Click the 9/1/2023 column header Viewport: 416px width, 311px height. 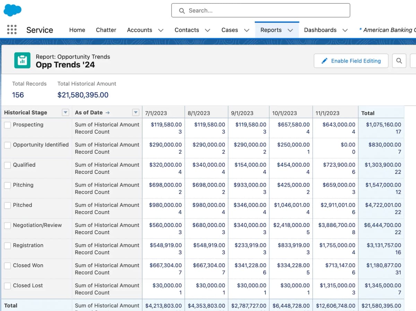pyautogui.click(x=242, y=113)
